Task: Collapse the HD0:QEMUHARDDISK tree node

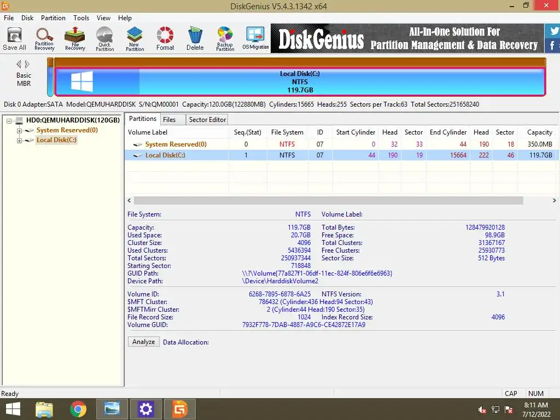Action: tap(9, 121)
